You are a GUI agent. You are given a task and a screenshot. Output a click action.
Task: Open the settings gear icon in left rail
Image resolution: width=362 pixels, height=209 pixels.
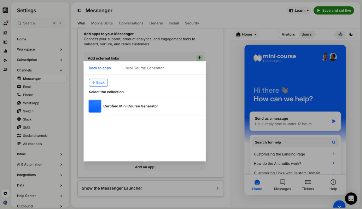tap(5, 193)
